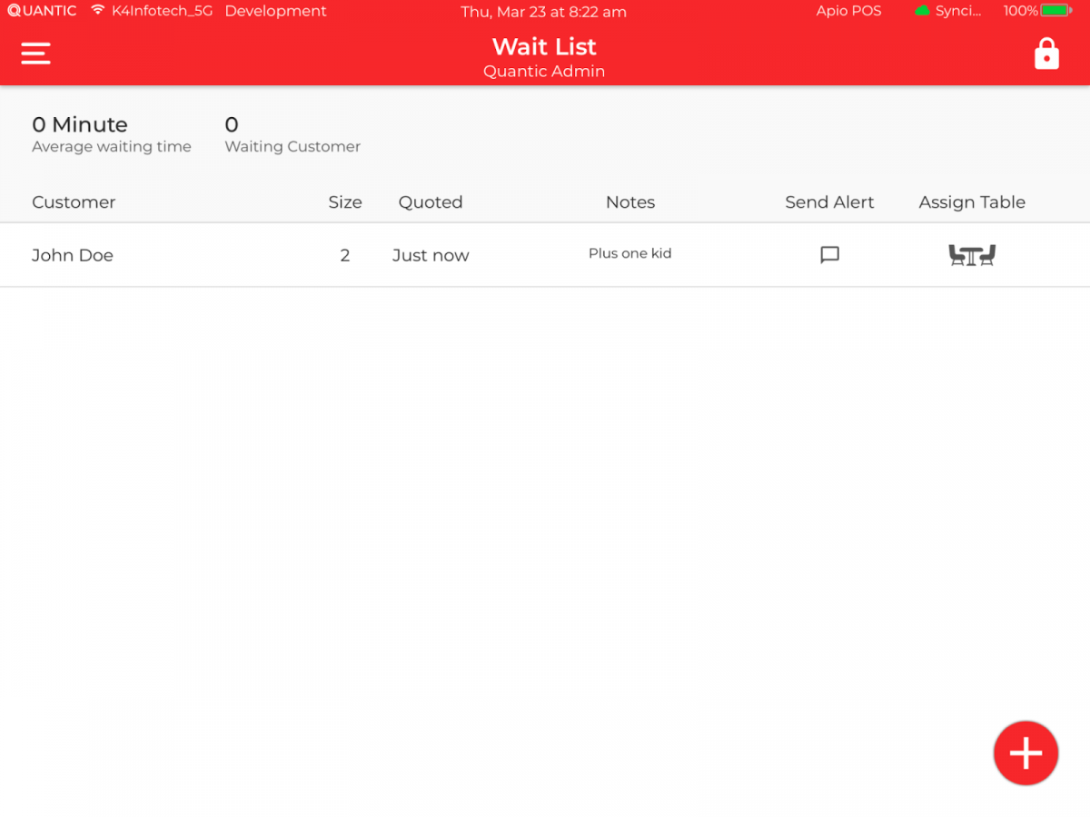Screen dimensions: 1090x817
Task: Click the 'Plus one kid' note for John Doe
Action: (629, 253)
